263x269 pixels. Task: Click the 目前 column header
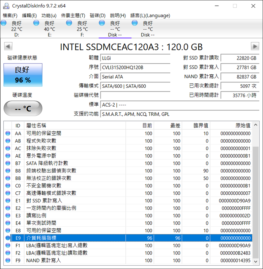140,125
